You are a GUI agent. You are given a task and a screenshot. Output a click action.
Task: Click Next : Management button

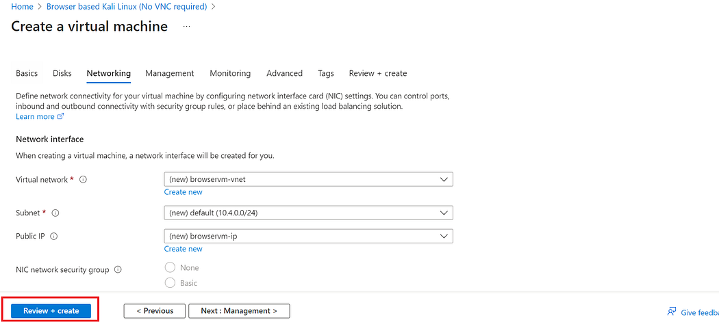coord(239,311)
